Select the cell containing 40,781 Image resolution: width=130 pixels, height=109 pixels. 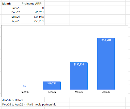(x=33, y=12)
